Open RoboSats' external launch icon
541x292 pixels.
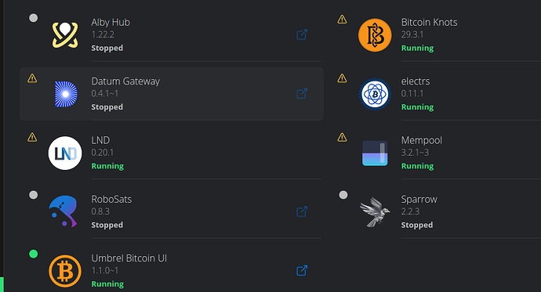coord(302,211)
